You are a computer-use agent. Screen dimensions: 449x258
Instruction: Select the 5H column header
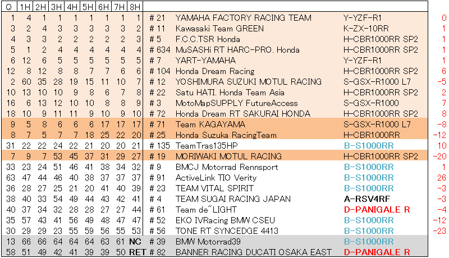click(x=88, y=7)
